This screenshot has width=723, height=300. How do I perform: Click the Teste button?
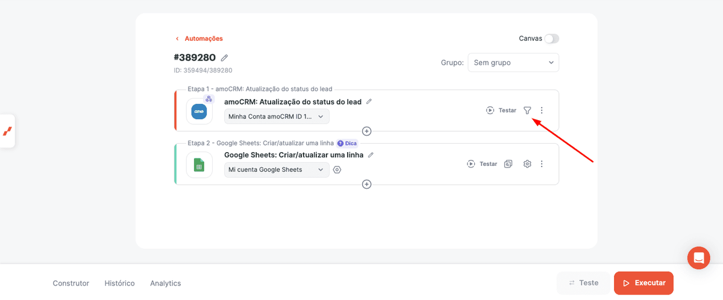[583, 283]
